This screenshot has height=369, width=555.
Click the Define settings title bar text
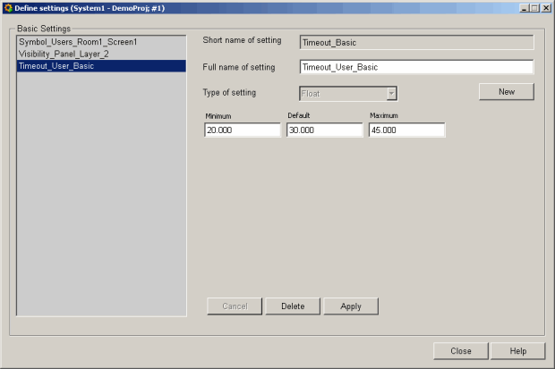pos(90,8)
